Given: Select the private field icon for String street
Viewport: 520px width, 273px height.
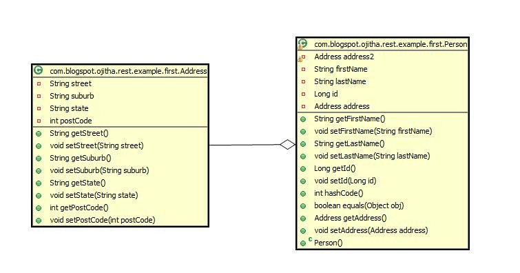Looking at the screenshot, I should tap(39, 83).
